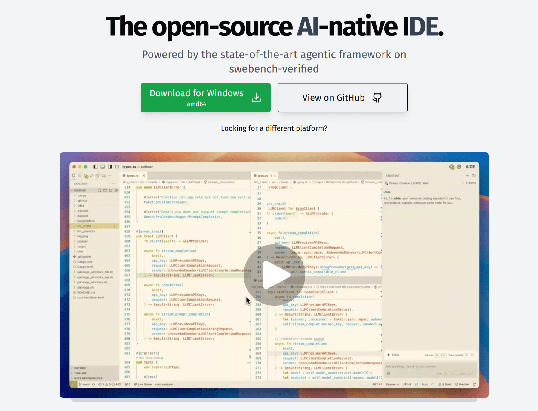Screen dimensions: 538x411
Task: Open the Run and Debug icon
Action: tap(92, 176)
